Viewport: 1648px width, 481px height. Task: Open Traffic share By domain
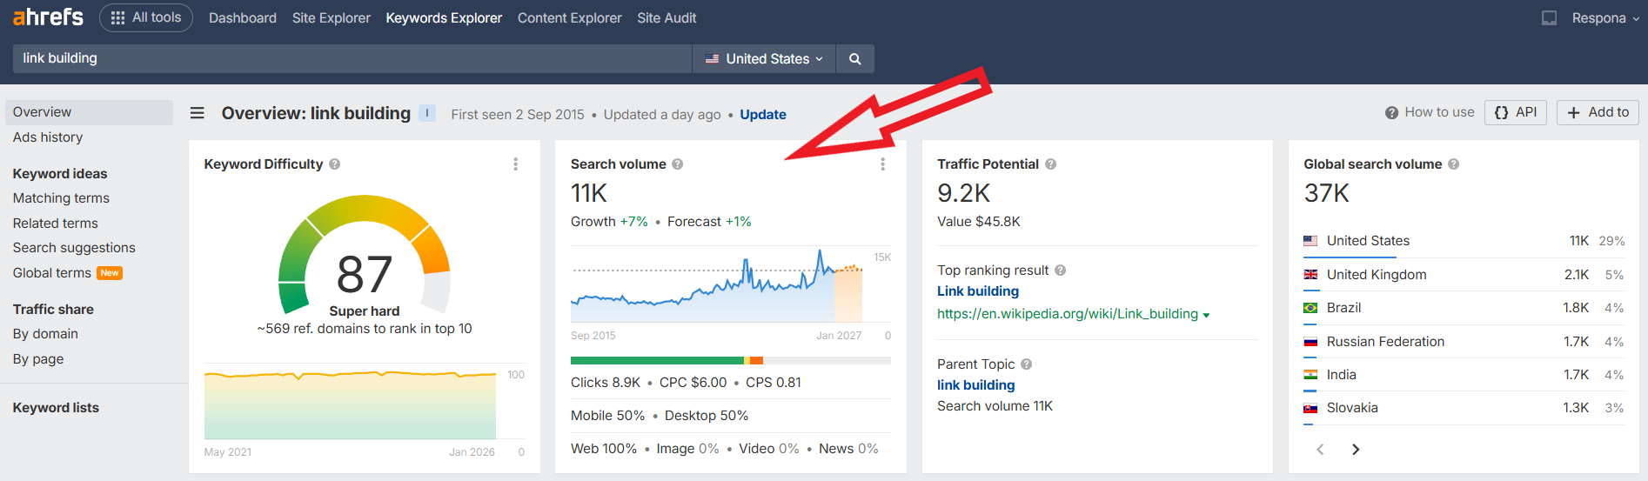tap(45, 334)
